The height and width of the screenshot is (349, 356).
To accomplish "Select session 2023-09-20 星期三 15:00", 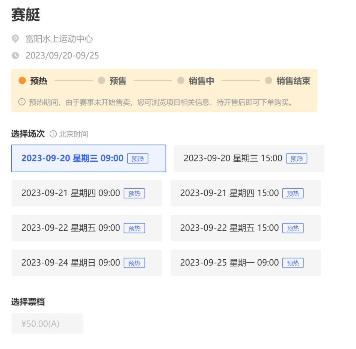I will coord(249,158).
